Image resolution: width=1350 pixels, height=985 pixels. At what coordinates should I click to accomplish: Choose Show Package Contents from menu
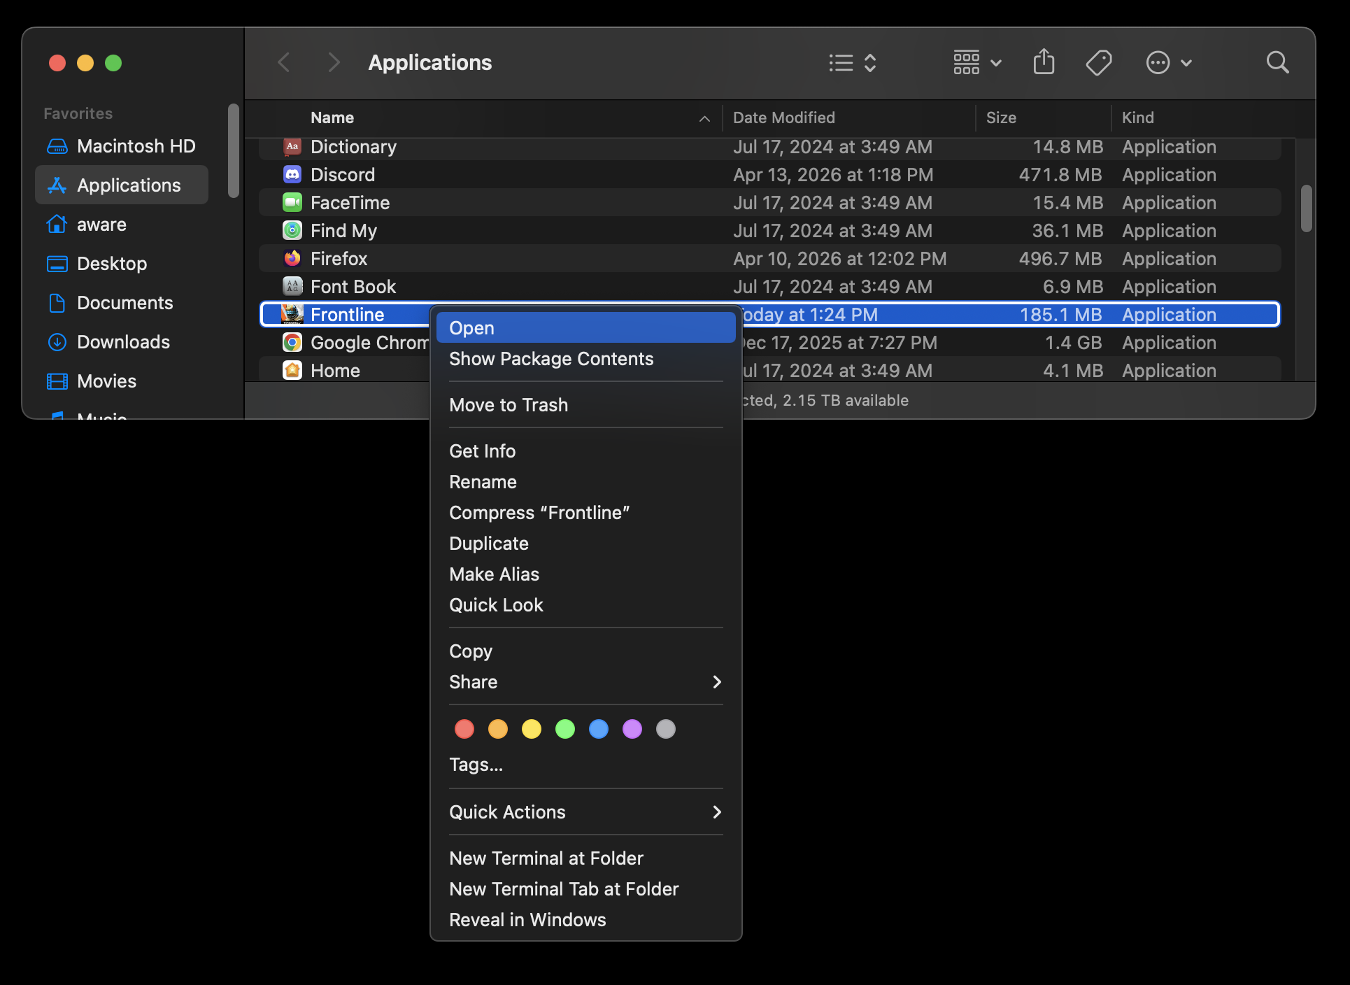click(x=551, y=359)
